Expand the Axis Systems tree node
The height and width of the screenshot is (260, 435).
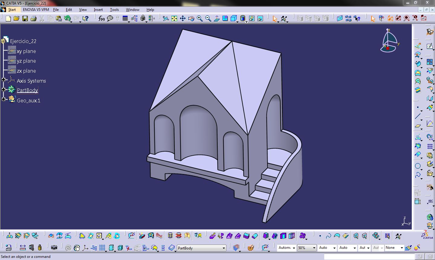tap(4, 80)
